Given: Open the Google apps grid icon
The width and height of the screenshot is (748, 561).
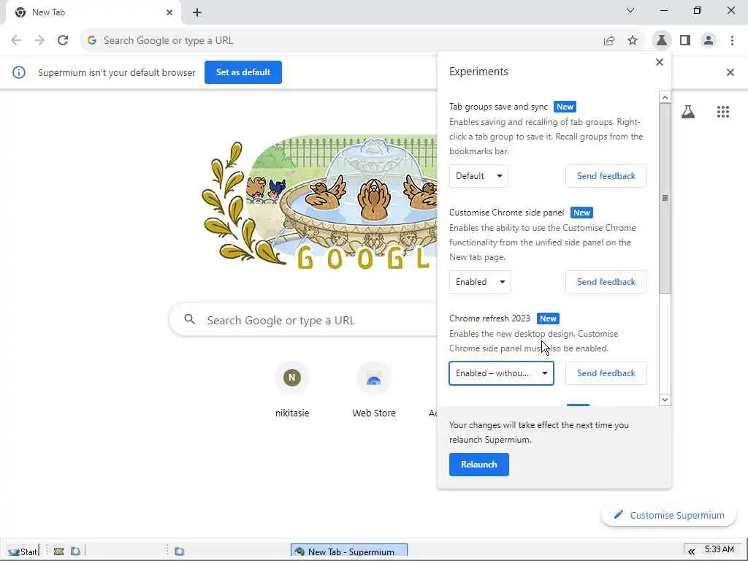Looking at the screenshot, I should [x=723, y=112].
